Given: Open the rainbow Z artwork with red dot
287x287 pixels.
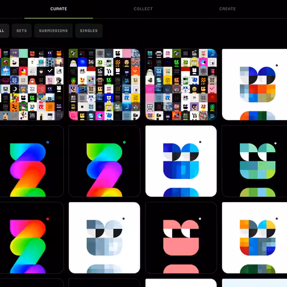Looking at the screenshot, I should [32, 238].
